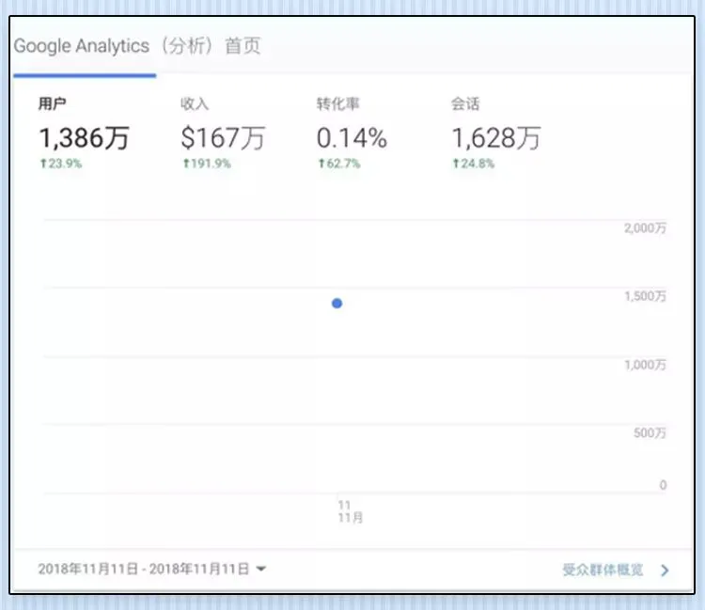Open the 受众群体概览 link
Screen dimensions: 705x610
click(603, 570)
